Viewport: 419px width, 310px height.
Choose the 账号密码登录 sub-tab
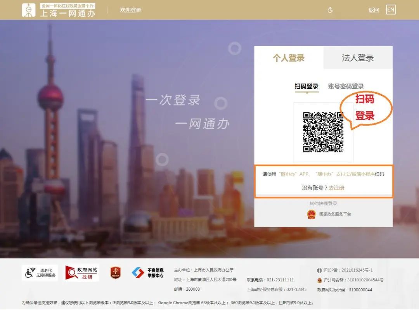346,86
